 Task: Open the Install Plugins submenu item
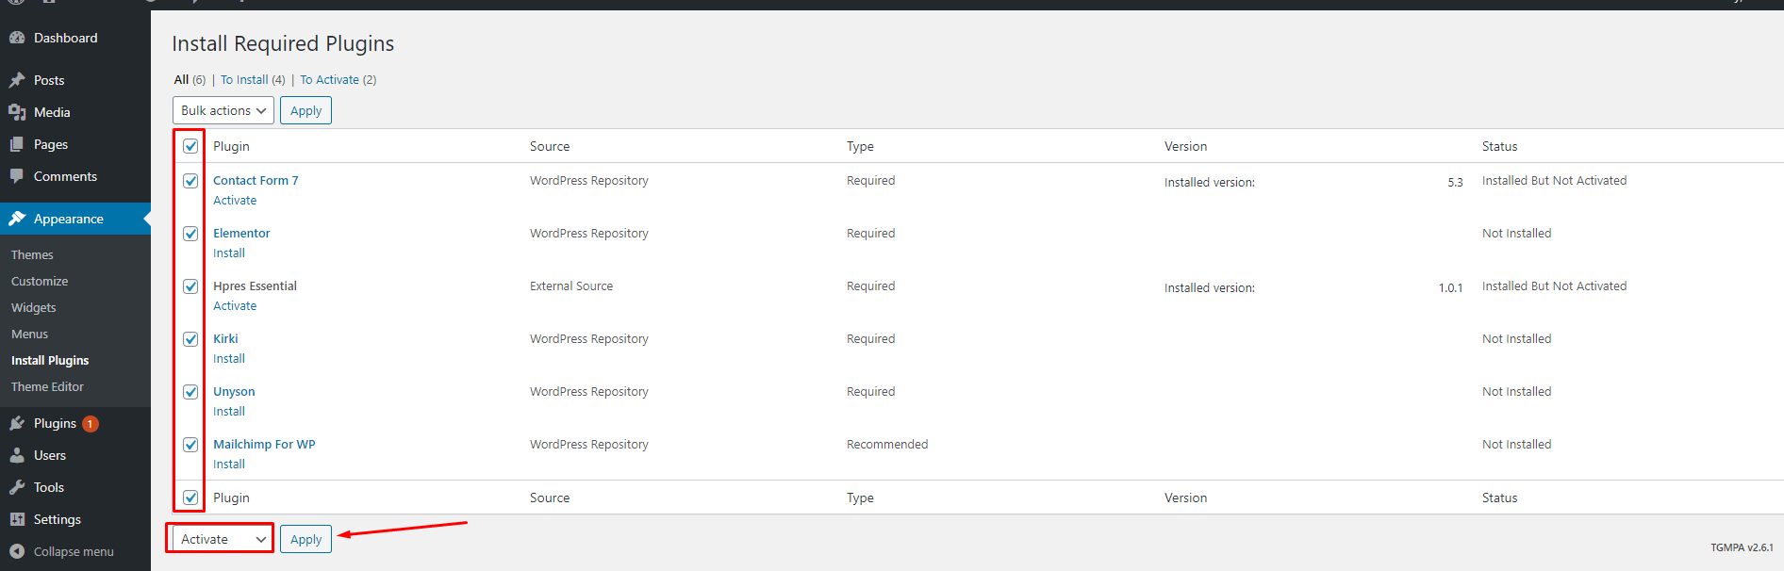coord(50,361)
